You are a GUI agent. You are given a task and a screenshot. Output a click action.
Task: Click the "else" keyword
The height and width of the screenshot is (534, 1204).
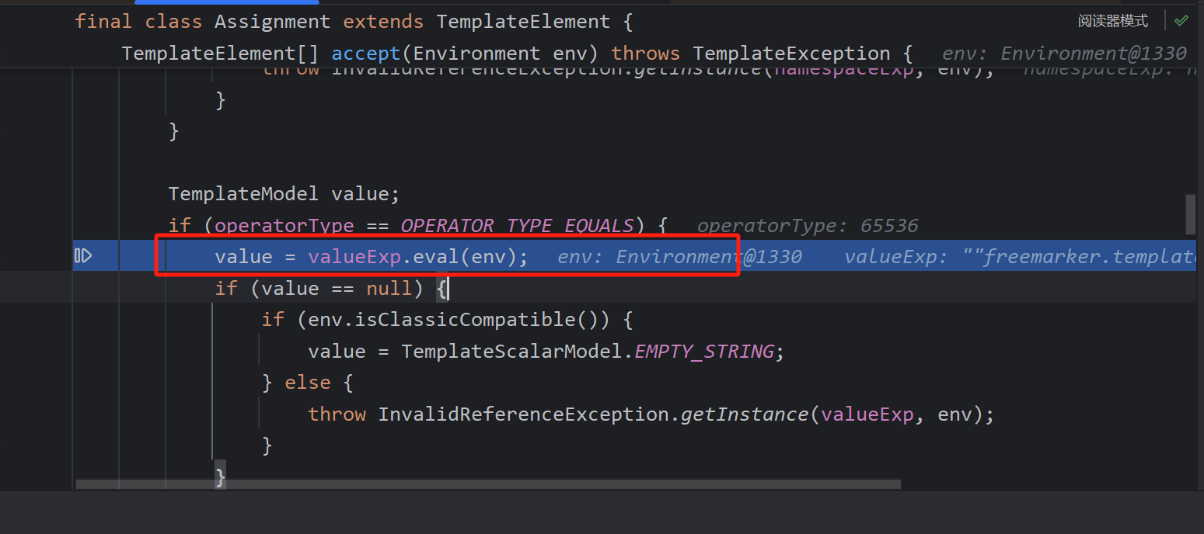click(x=308, y=383)
